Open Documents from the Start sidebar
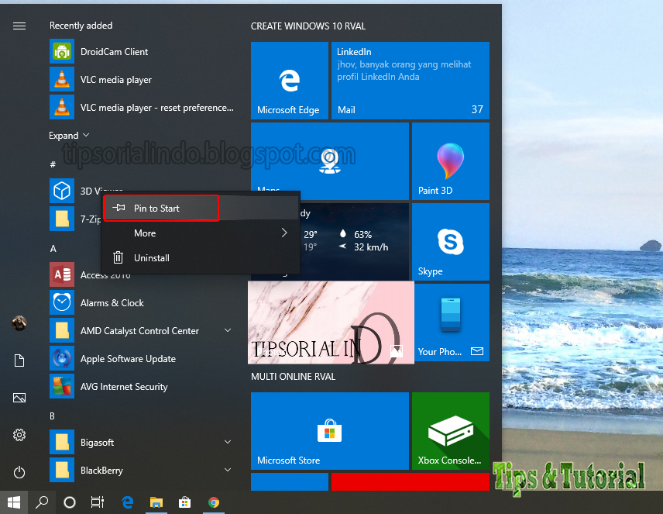663x514 pixels. pyautogui.click(x=19, y=360)
